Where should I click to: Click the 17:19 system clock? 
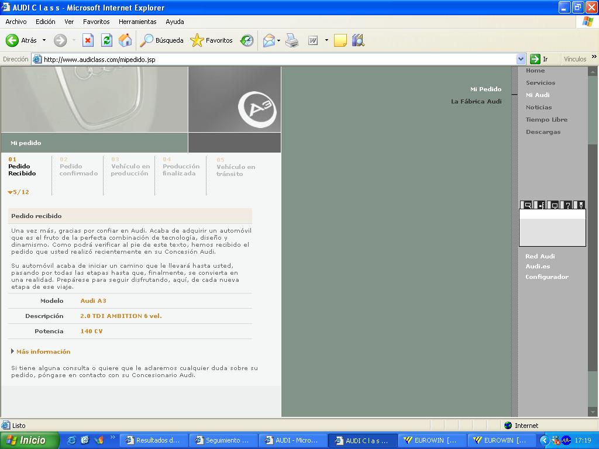point(583,441)
